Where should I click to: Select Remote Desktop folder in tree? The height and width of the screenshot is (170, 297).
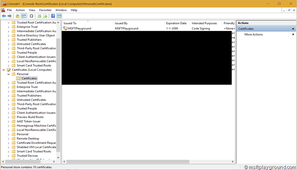click(x=28, y=139)
